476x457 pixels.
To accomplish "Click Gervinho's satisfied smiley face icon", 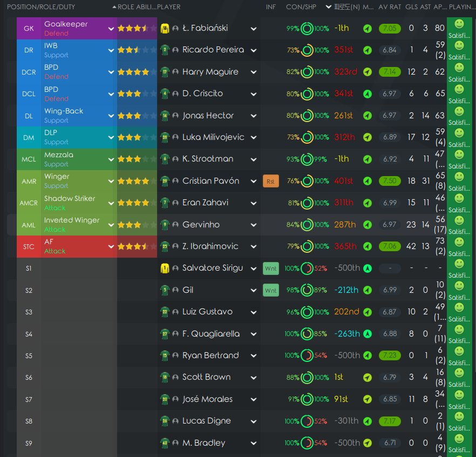I will (459, 220).
